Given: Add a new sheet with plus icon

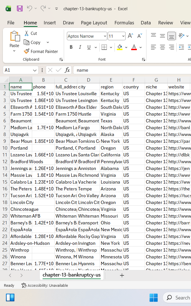Looking at the screenshot, I should click(122, 275).
